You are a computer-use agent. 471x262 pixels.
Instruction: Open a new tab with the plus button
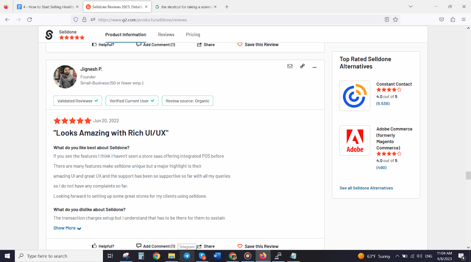[x=227, y=7]
